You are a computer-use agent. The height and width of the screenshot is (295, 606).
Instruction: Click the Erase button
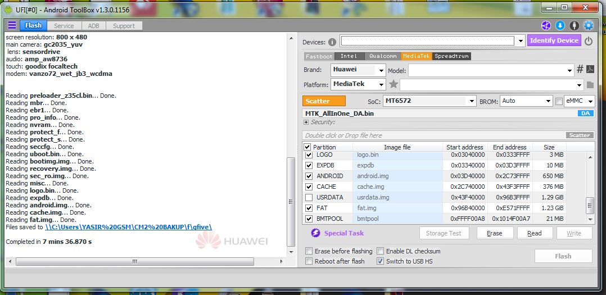pyautogui.click(x=495, y=233)
